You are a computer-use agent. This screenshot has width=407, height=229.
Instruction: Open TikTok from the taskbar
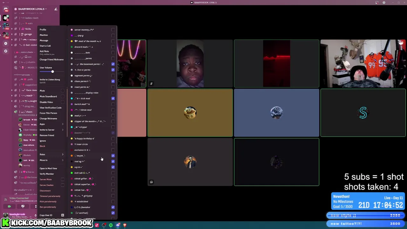[x=97, y=225]
